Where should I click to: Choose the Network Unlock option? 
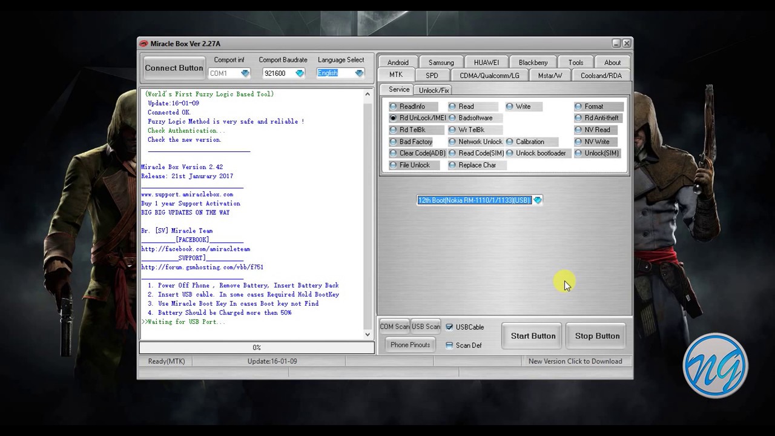[x=452, y=142]
